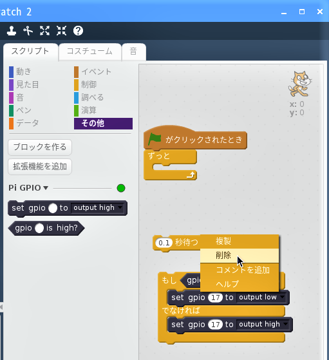
Task: Choose 削除 from the context menu
Action: (x=240, y=255)
